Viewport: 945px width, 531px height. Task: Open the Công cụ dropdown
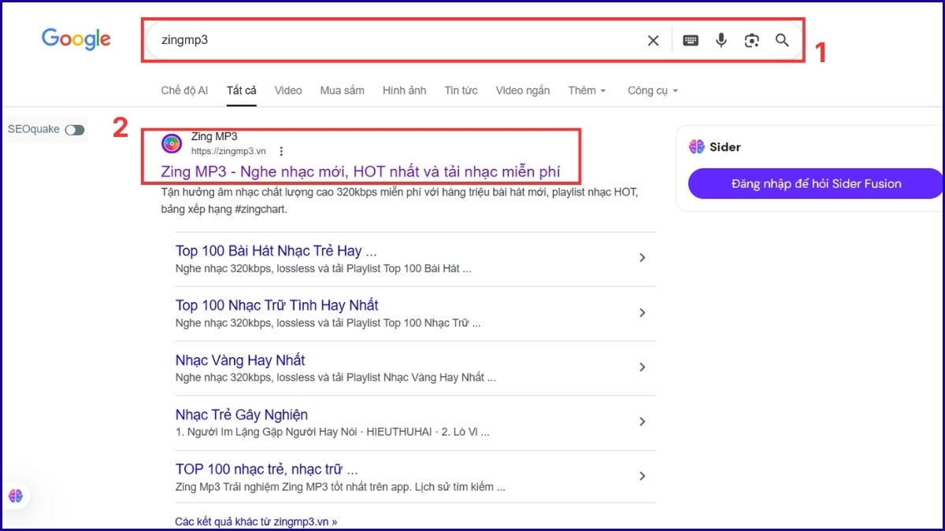[x=653, y=90]
